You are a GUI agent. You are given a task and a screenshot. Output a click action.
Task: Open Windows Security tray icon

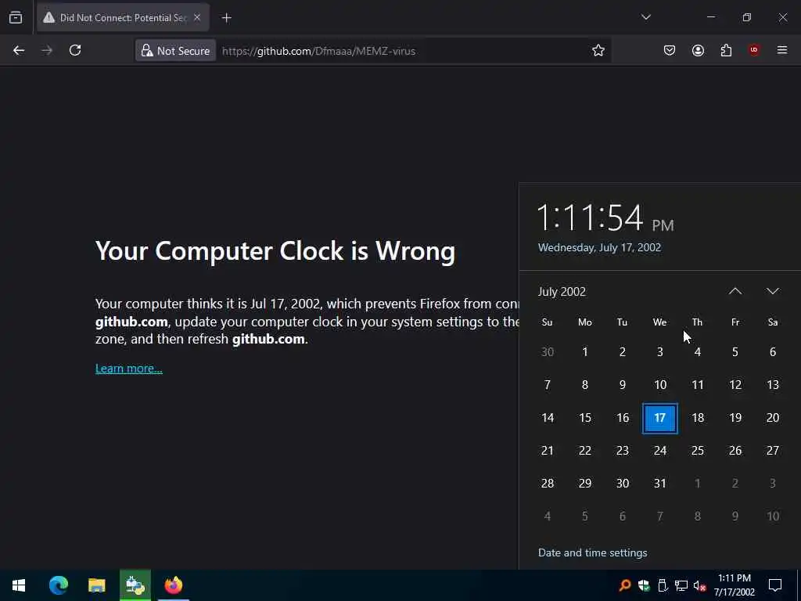(644, 585)
